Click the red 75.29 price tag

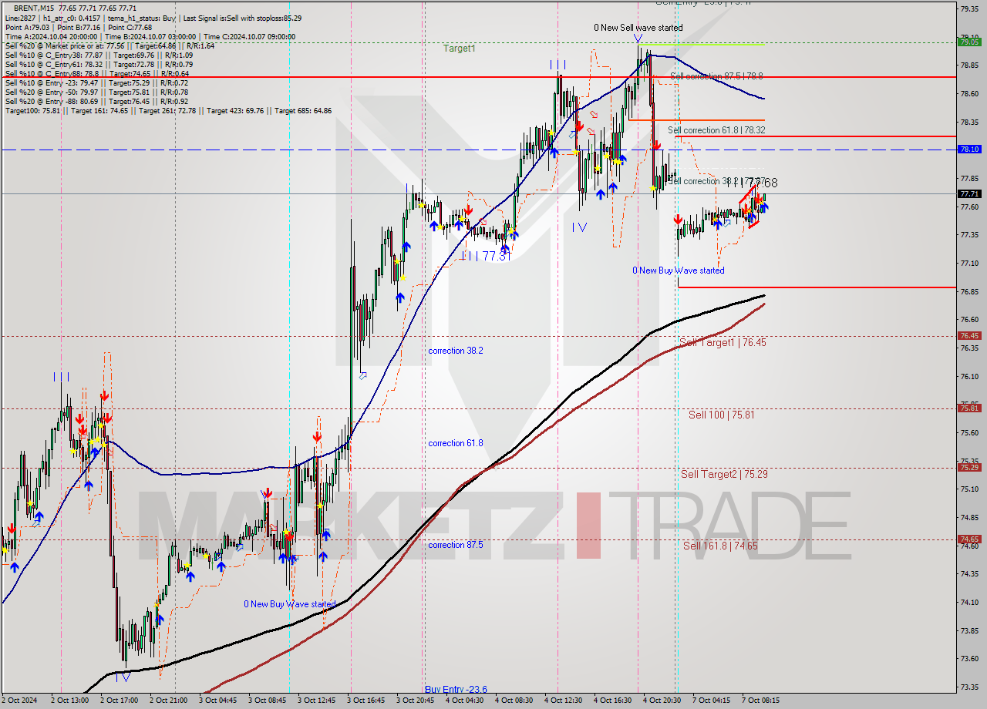[x=969, y=468]
